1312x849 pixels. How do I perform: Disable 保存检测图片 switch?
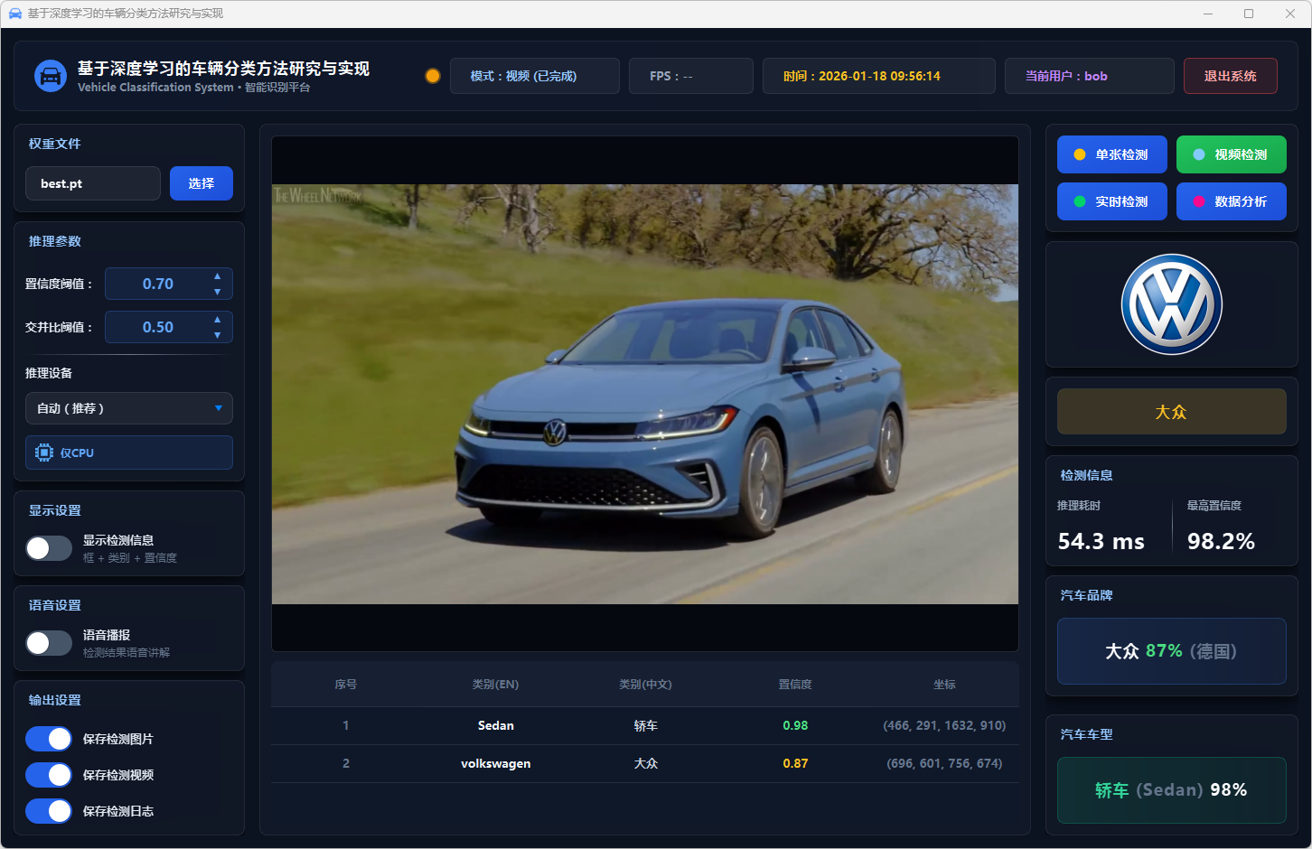[x=49, y=739]
